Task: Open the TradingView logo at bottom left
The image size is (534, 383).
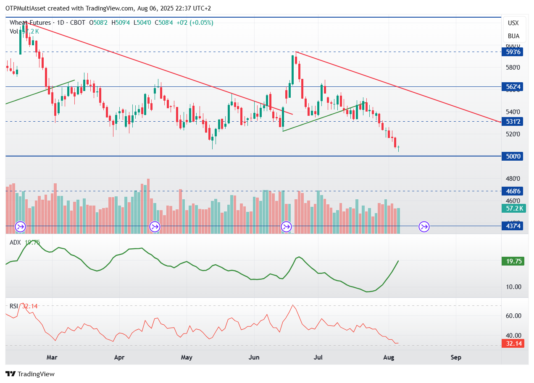Action: tap(30, 374)
